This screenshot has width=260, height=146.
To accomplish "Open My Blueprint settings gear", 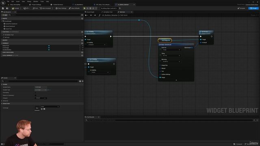I will [x=82, y=15].
